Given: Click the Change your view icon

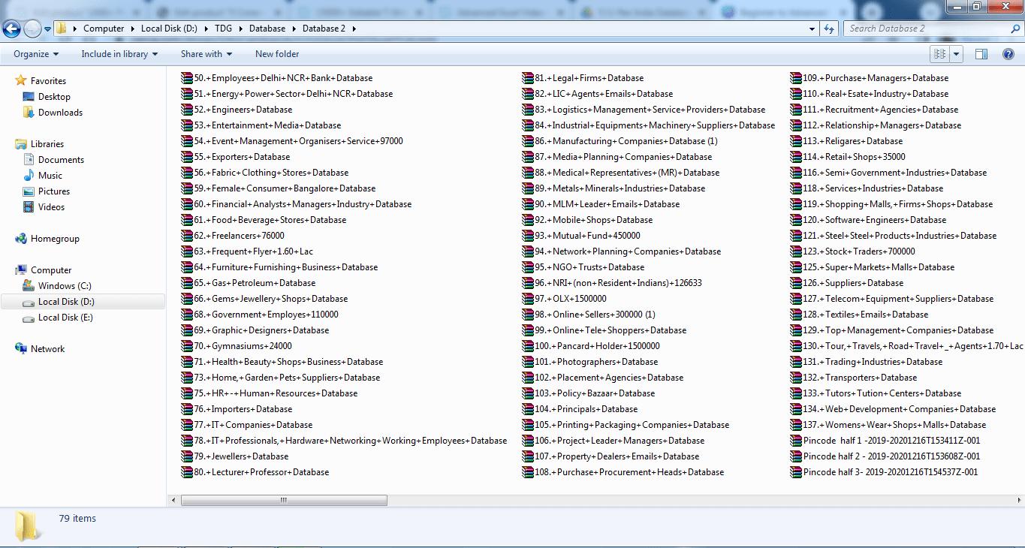Looking at the screenshot, I should (x=939, y=54).
